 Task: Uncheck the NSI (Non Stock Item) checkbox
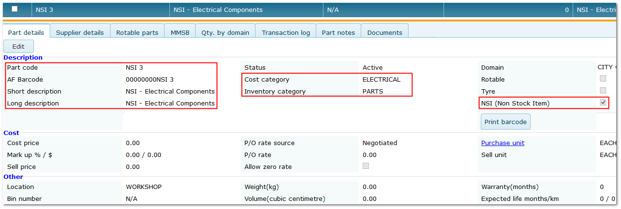tap(603, 103)
